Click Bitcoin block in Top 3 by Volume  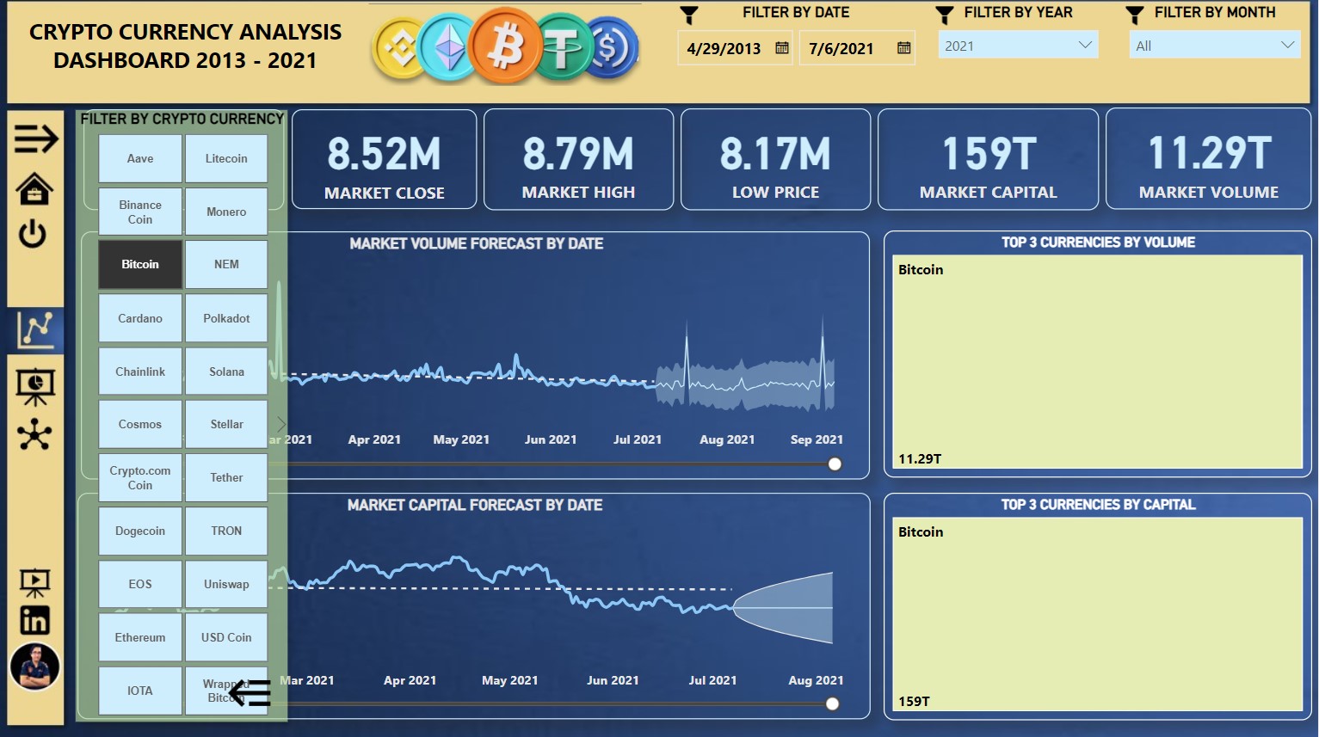coord(1098,362)
